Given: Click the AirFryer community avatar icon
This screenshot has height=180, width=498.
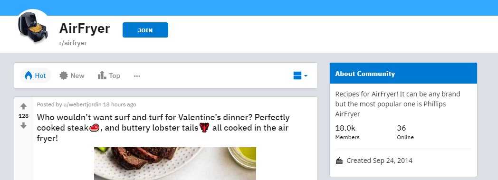Looking at the screenshot, I should point(33,28).
